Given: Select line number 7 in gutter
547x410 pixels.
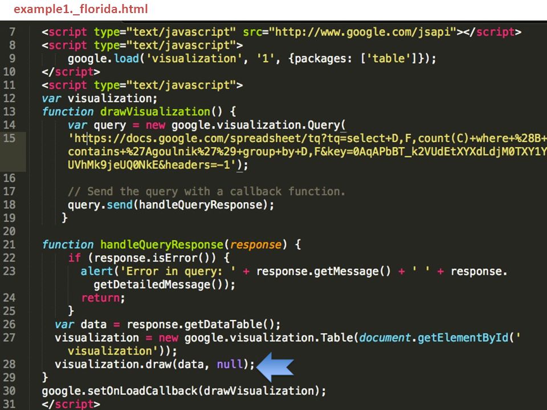Looking at the screenshot, I should tap(12, 32).
